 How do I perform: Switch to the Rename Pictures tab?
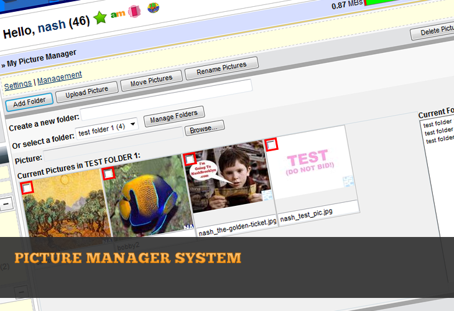[x=221, y=68]
